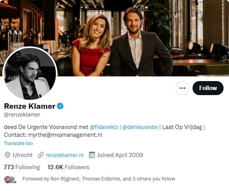Click the link chain icon

coord(41,155)
